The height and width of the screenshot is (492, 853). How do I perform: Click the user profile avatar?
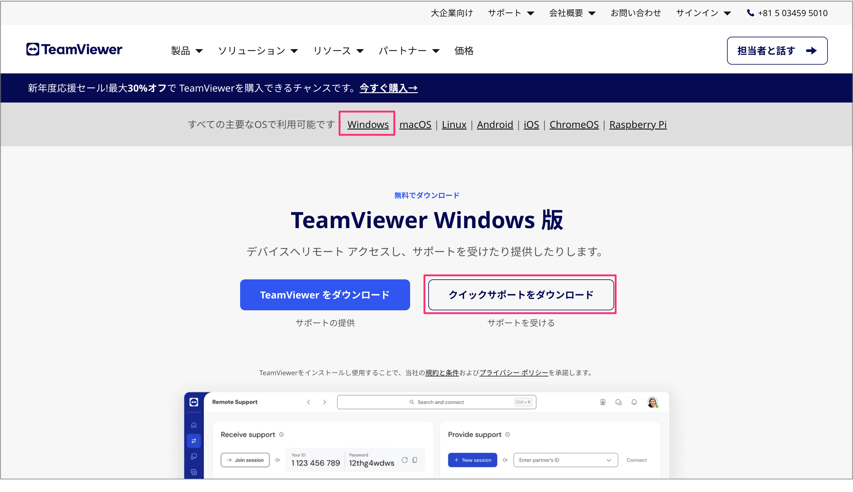coord(653,402)
